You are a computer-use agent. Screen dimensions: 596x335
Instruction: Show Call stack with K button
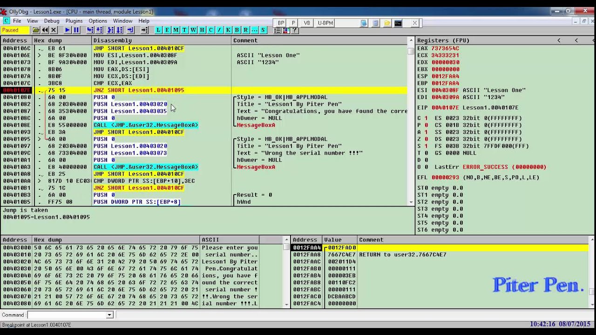point(228,30)
